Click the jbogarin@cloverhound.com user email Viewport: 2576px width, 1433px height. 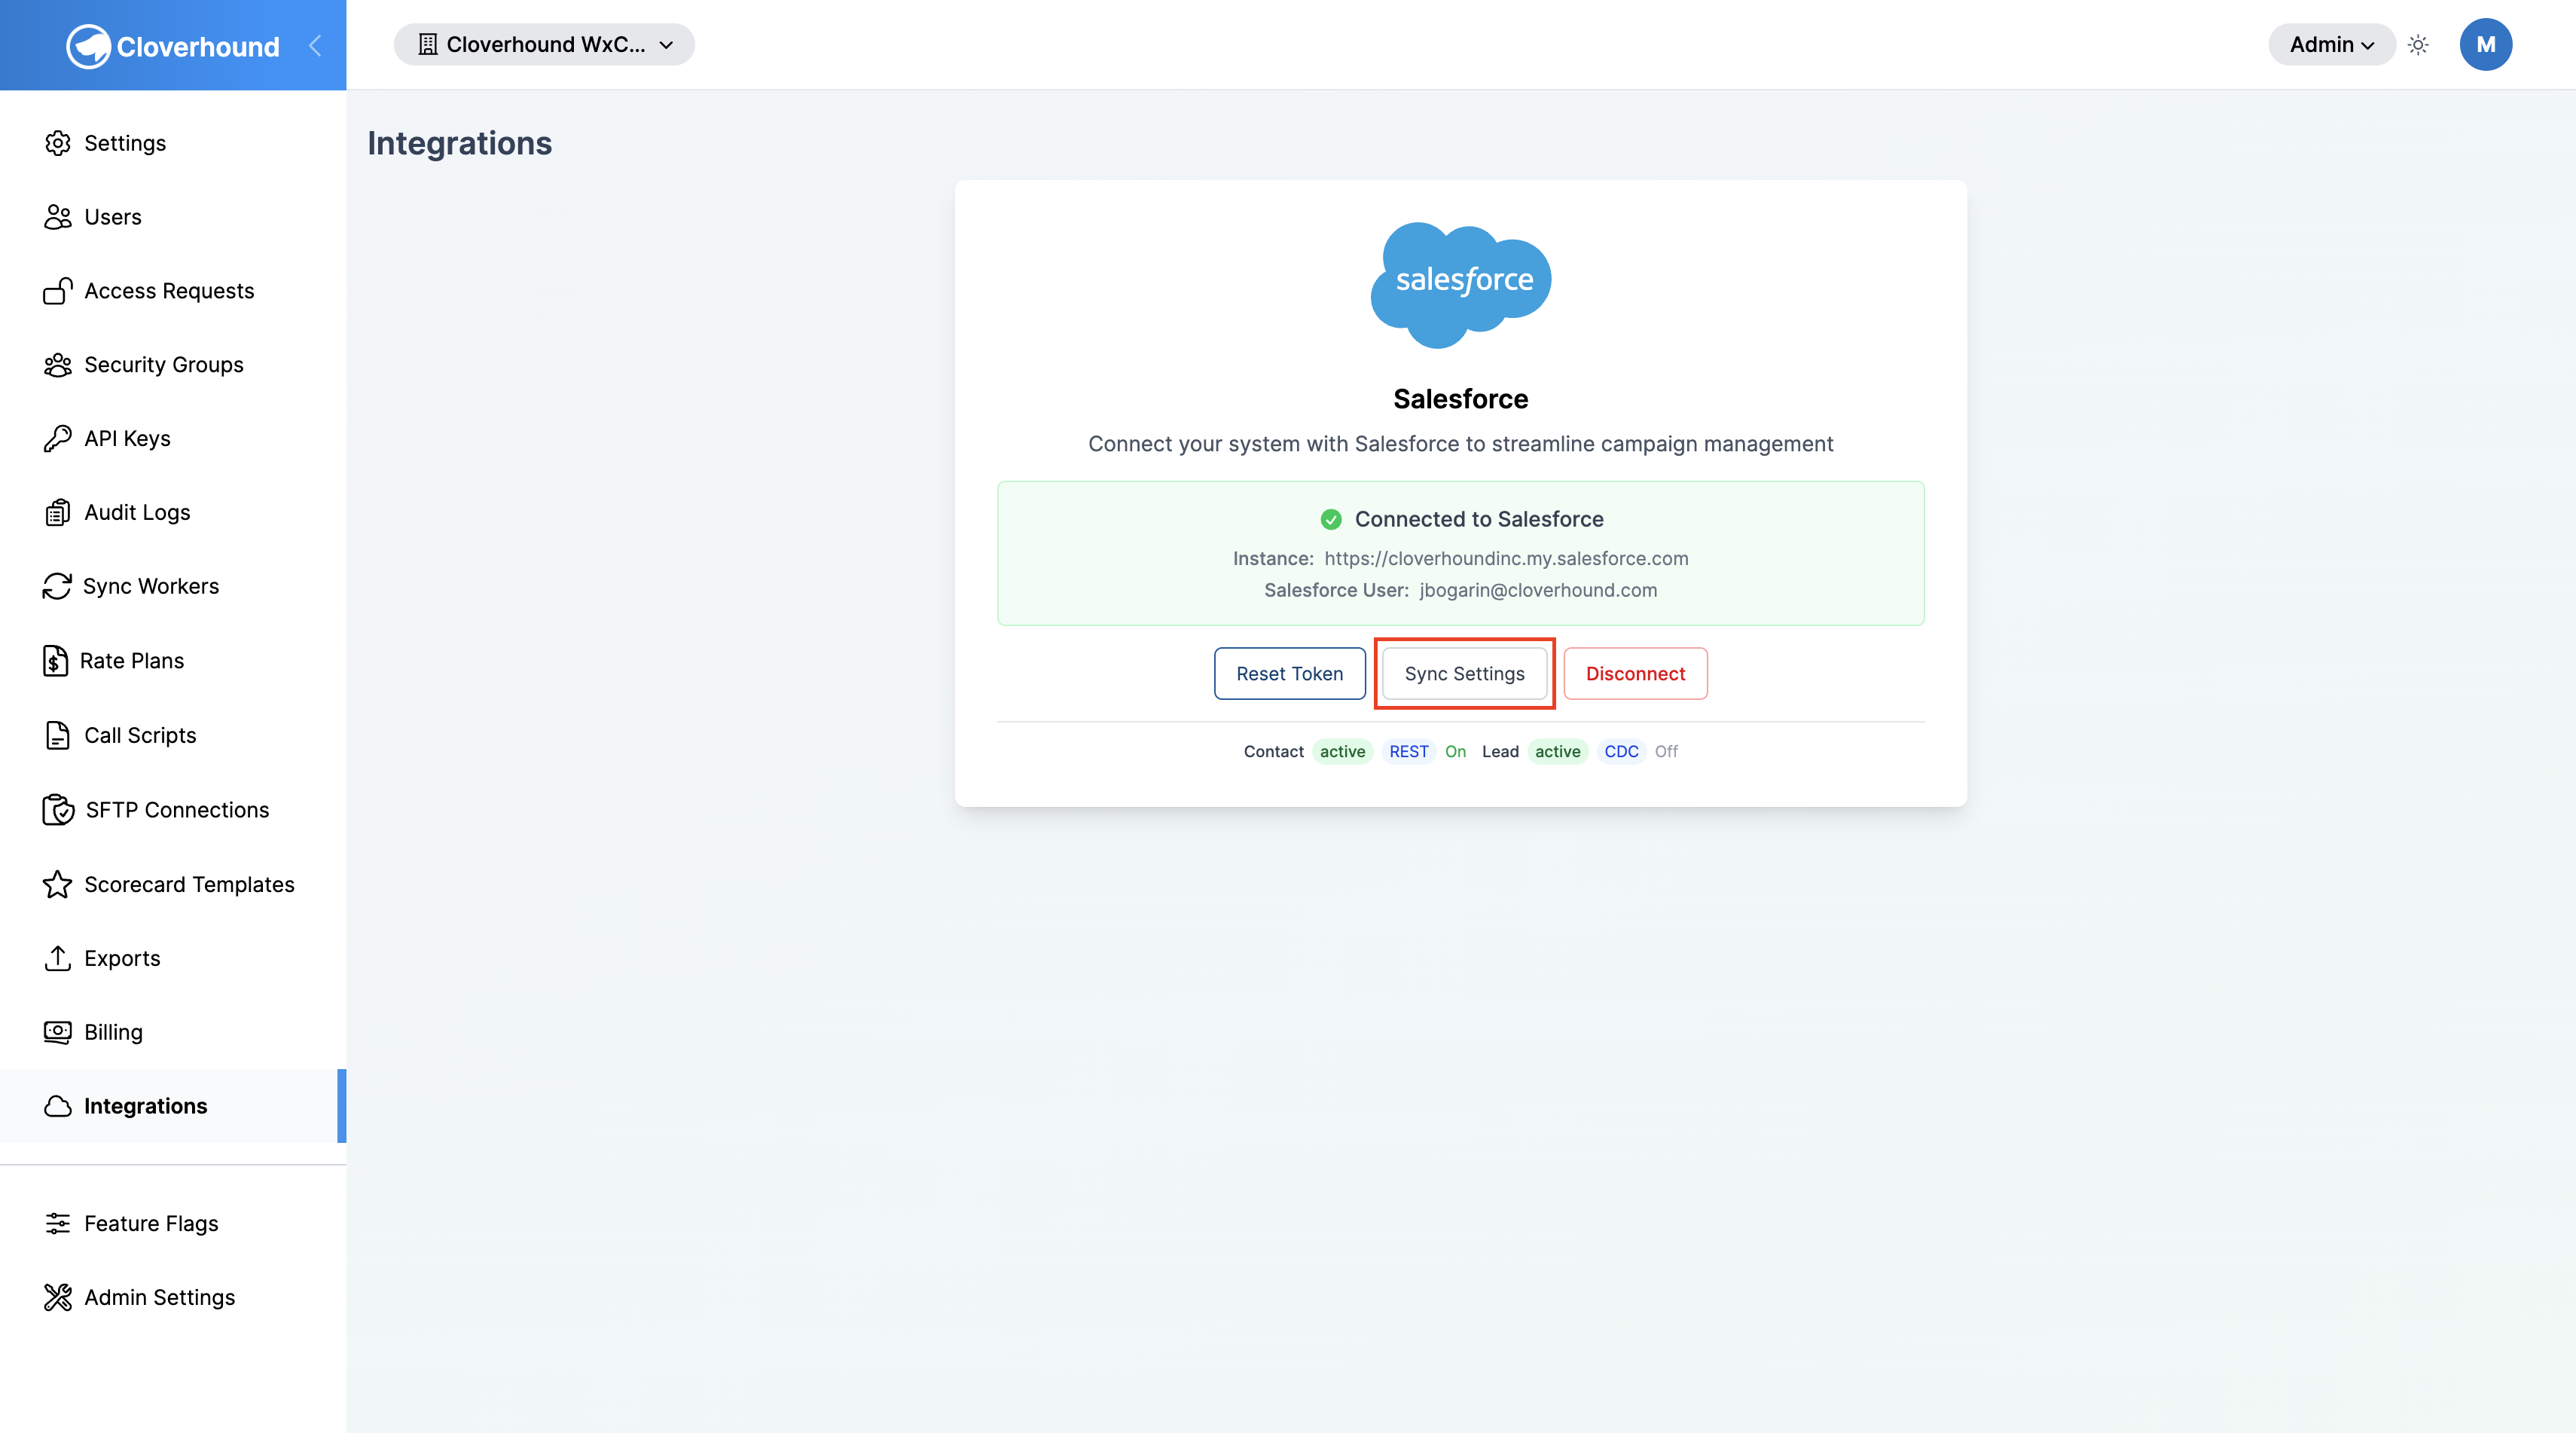pos(1538,590)
